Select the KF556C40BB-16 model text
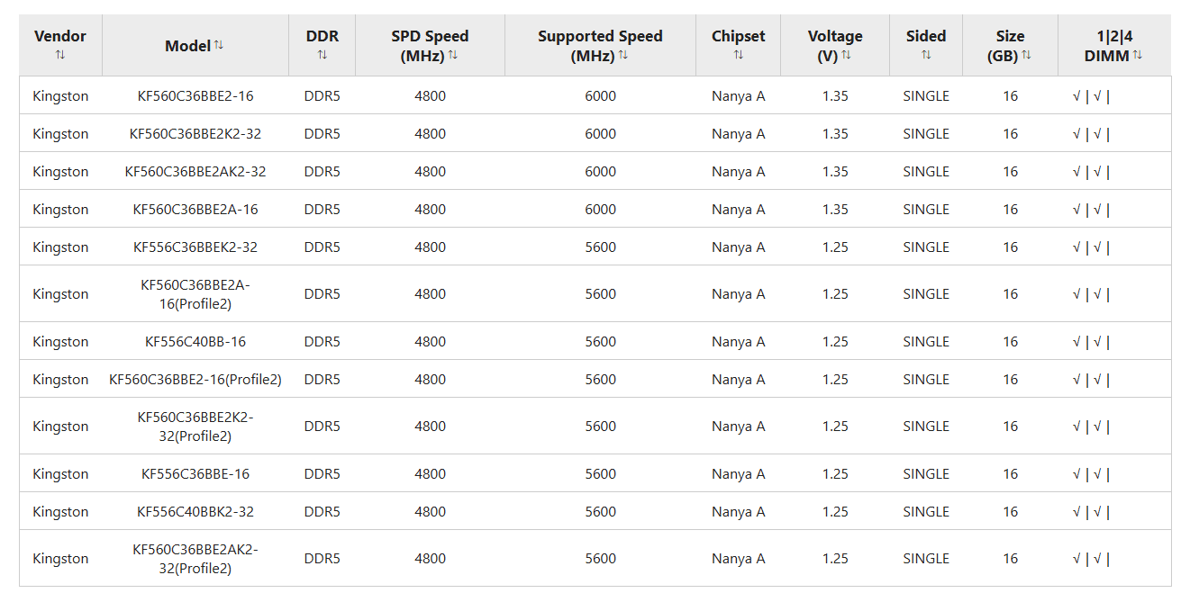Image resolution: width=1181 pixels, height=602 pixels. pos(195,341)
